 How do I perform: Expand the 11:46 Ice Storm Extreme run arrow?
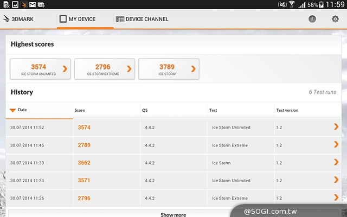pyautogui.click(x=336, y=145)
